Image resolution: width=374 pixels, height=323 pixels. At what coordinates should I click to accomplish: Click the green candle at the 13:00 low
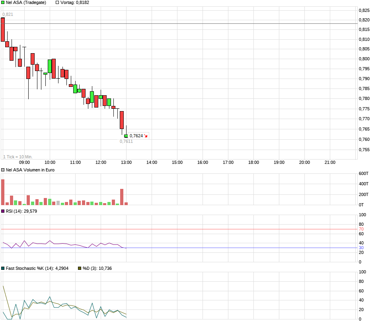point(126,136)
